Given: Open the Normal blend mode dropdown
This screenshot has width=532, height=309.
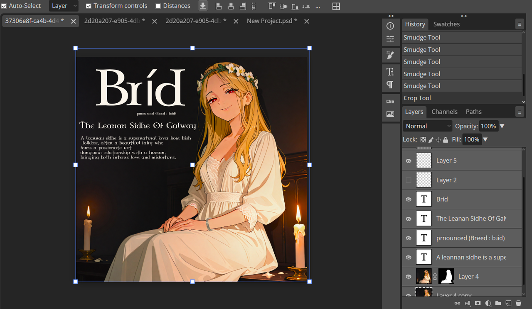Looking at the screenshot, I should coord(427,126).
